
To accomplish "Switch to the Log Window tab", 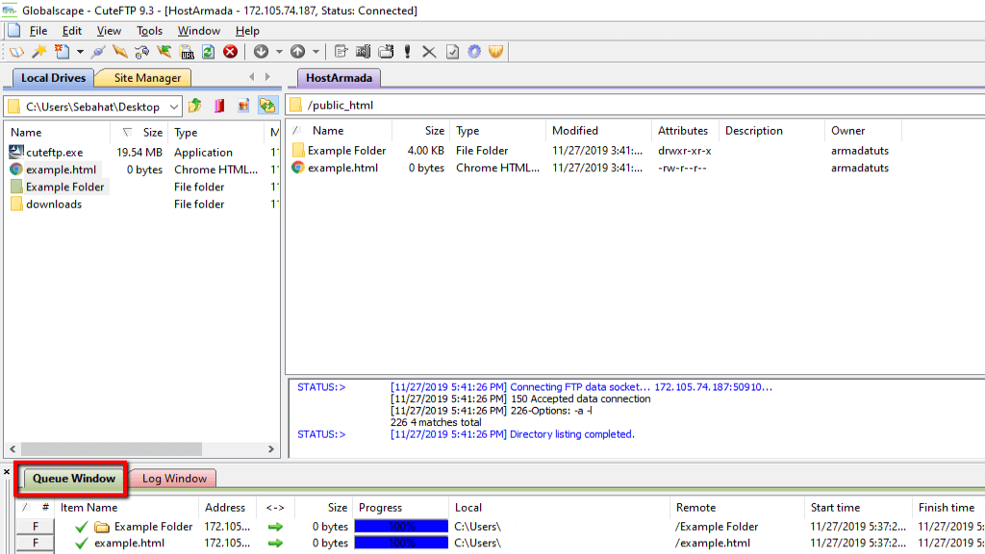I will click(x=174, y=479).
